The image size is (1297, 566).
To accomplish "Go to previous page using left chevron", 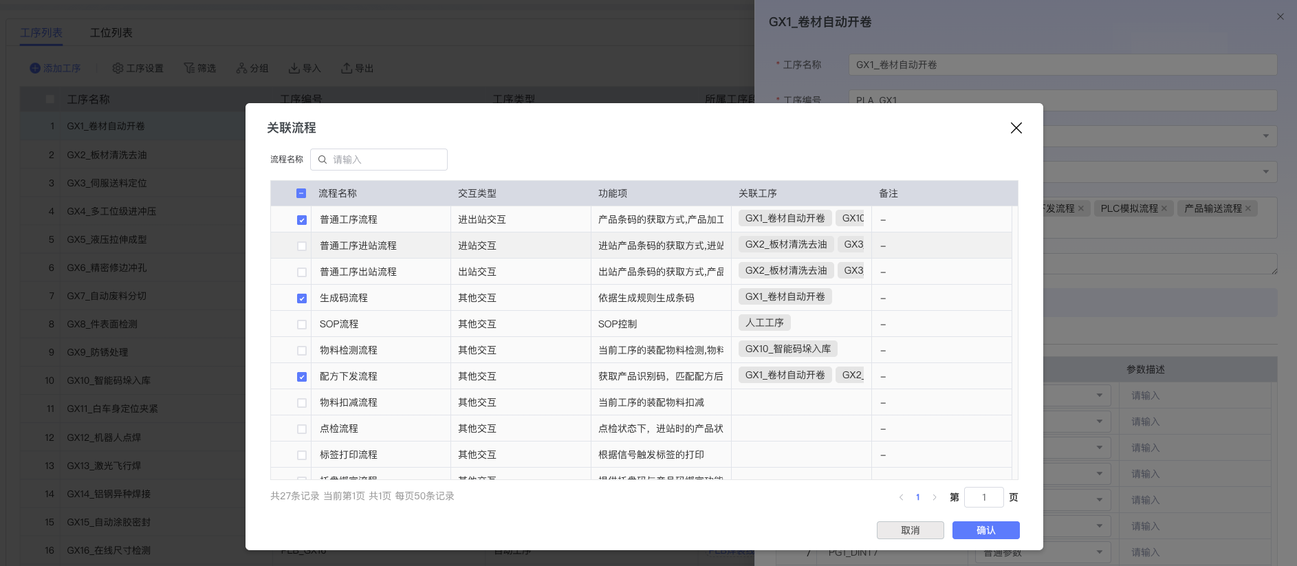I will click(901, 497).
